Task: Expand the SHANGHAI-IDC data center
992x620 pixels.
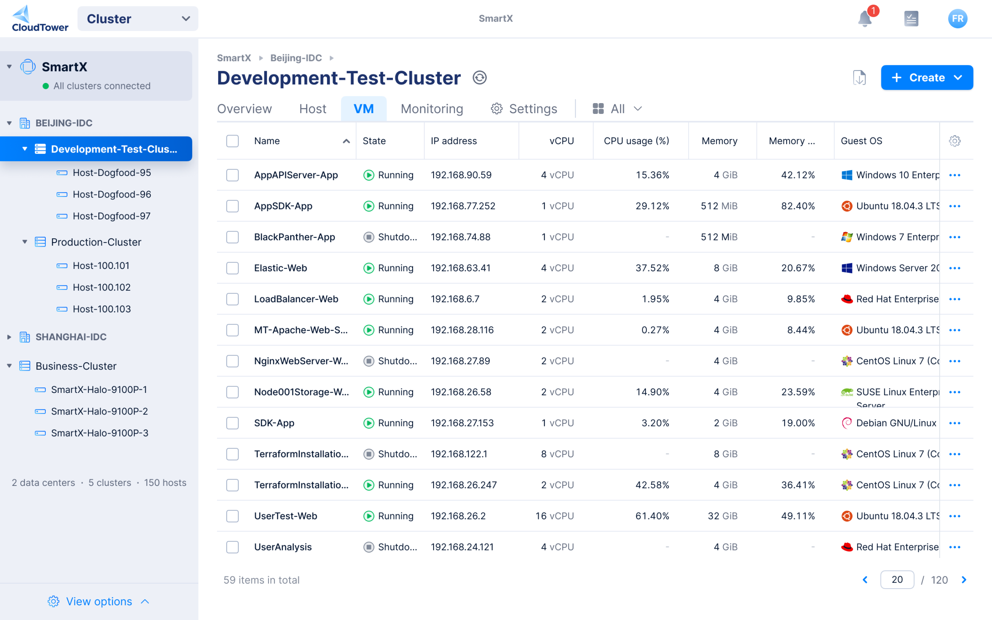Action: [x=9, y=337]
